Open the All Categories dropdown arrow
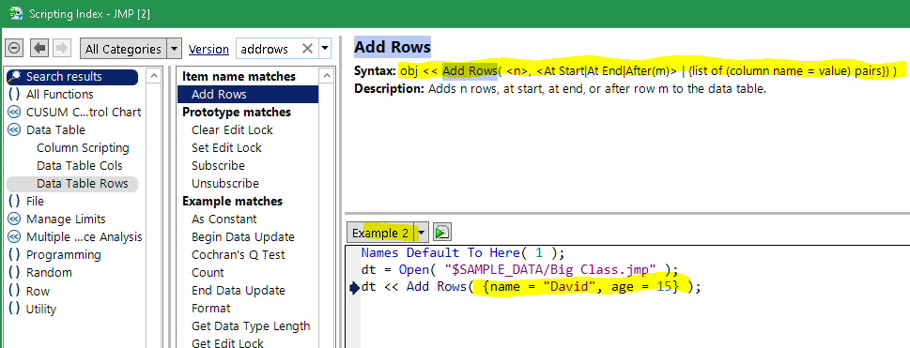Image resolution: width=910 pixels, height=348 pixels. (x=174, y=49)
